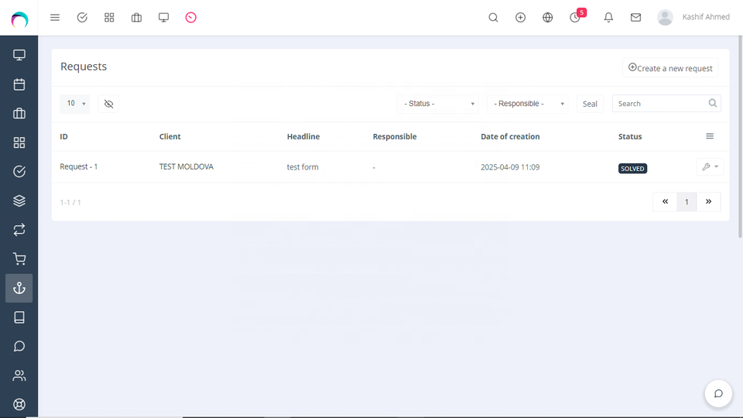Click Create a new request button
The width and height of the screenshot is (743, 418).
pos(670,68)
